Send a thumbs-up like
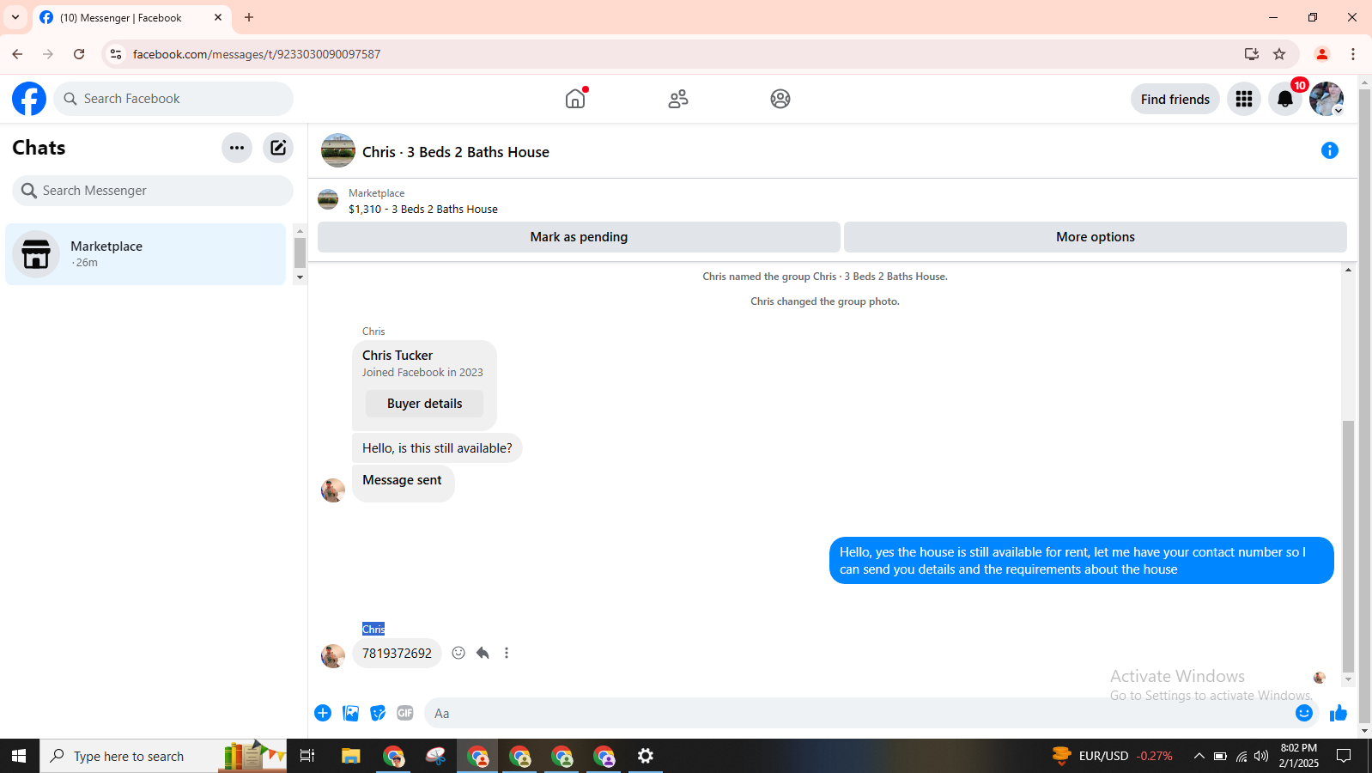Screen dimensions: 1372x773 (1339, 713)
